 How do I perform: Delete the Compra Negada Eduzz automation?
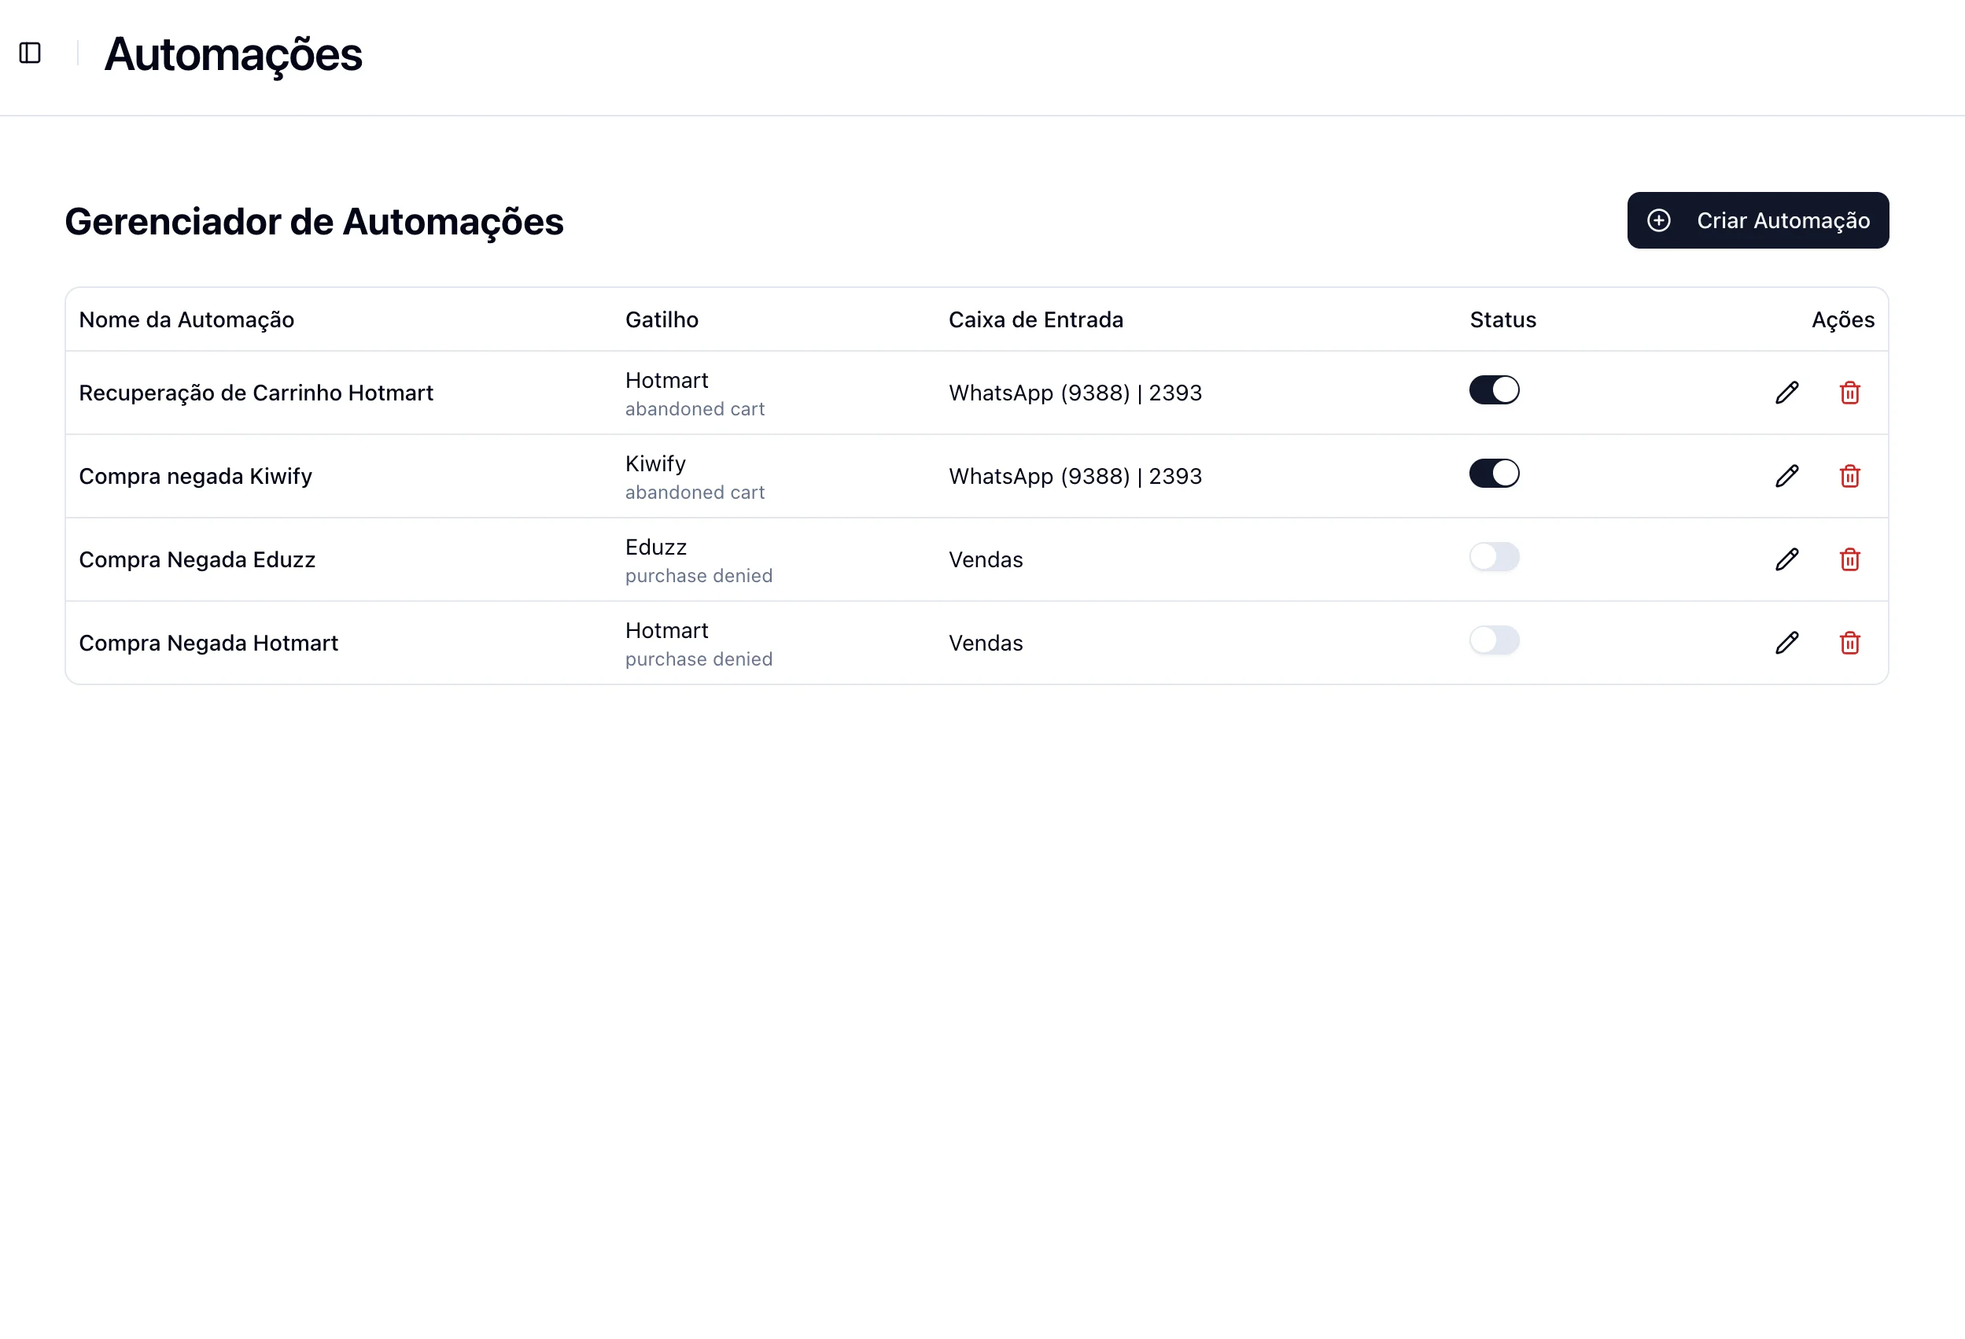point(1849,559)
